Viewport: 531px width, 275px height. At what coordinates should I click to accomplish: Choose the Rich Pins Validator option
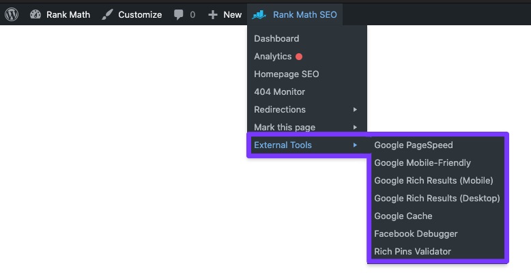(412, 252)
